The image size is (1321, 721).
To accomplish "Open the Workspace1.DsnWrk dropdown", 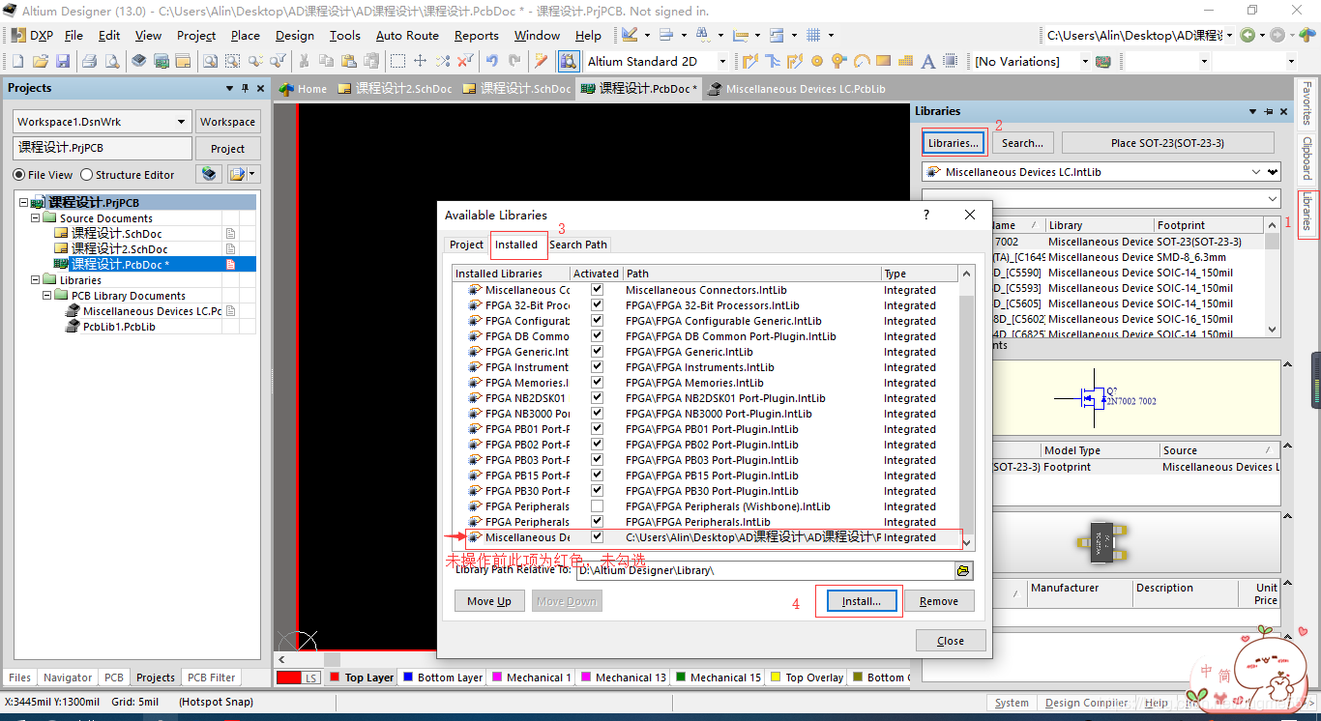I will tap(181, 122).
